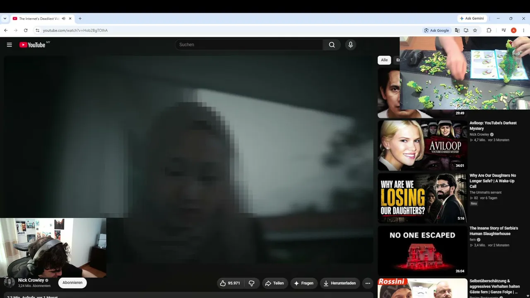Start voice search with the microphone
Screen dimensions: 530x298
350,45
